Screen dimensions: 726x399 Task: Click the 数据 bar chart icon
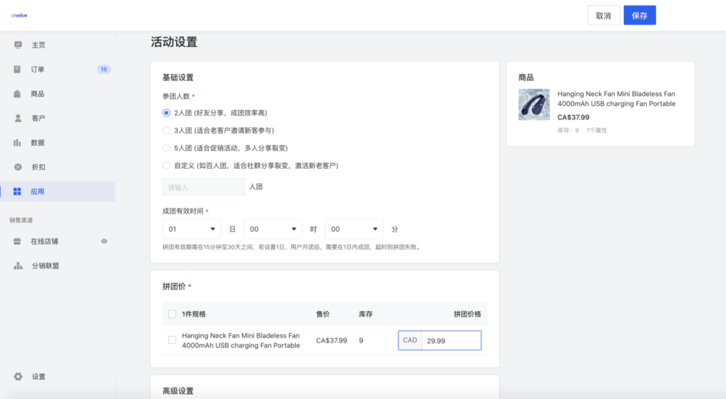point(17,142)
